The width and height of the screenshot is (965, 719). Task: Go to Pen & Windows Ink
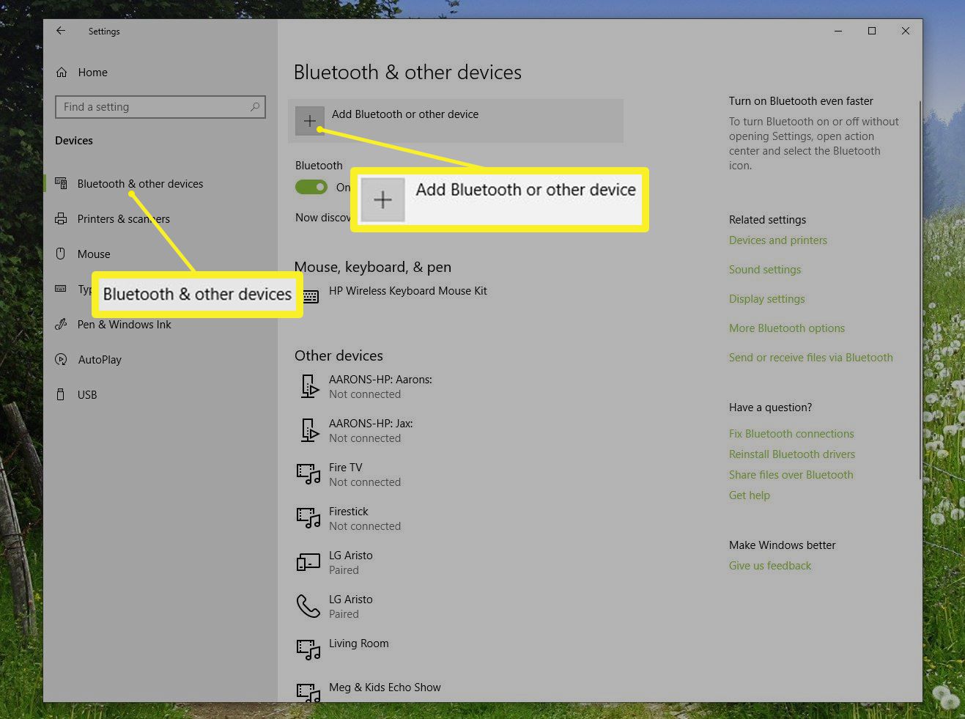click(x=124, y=325)
